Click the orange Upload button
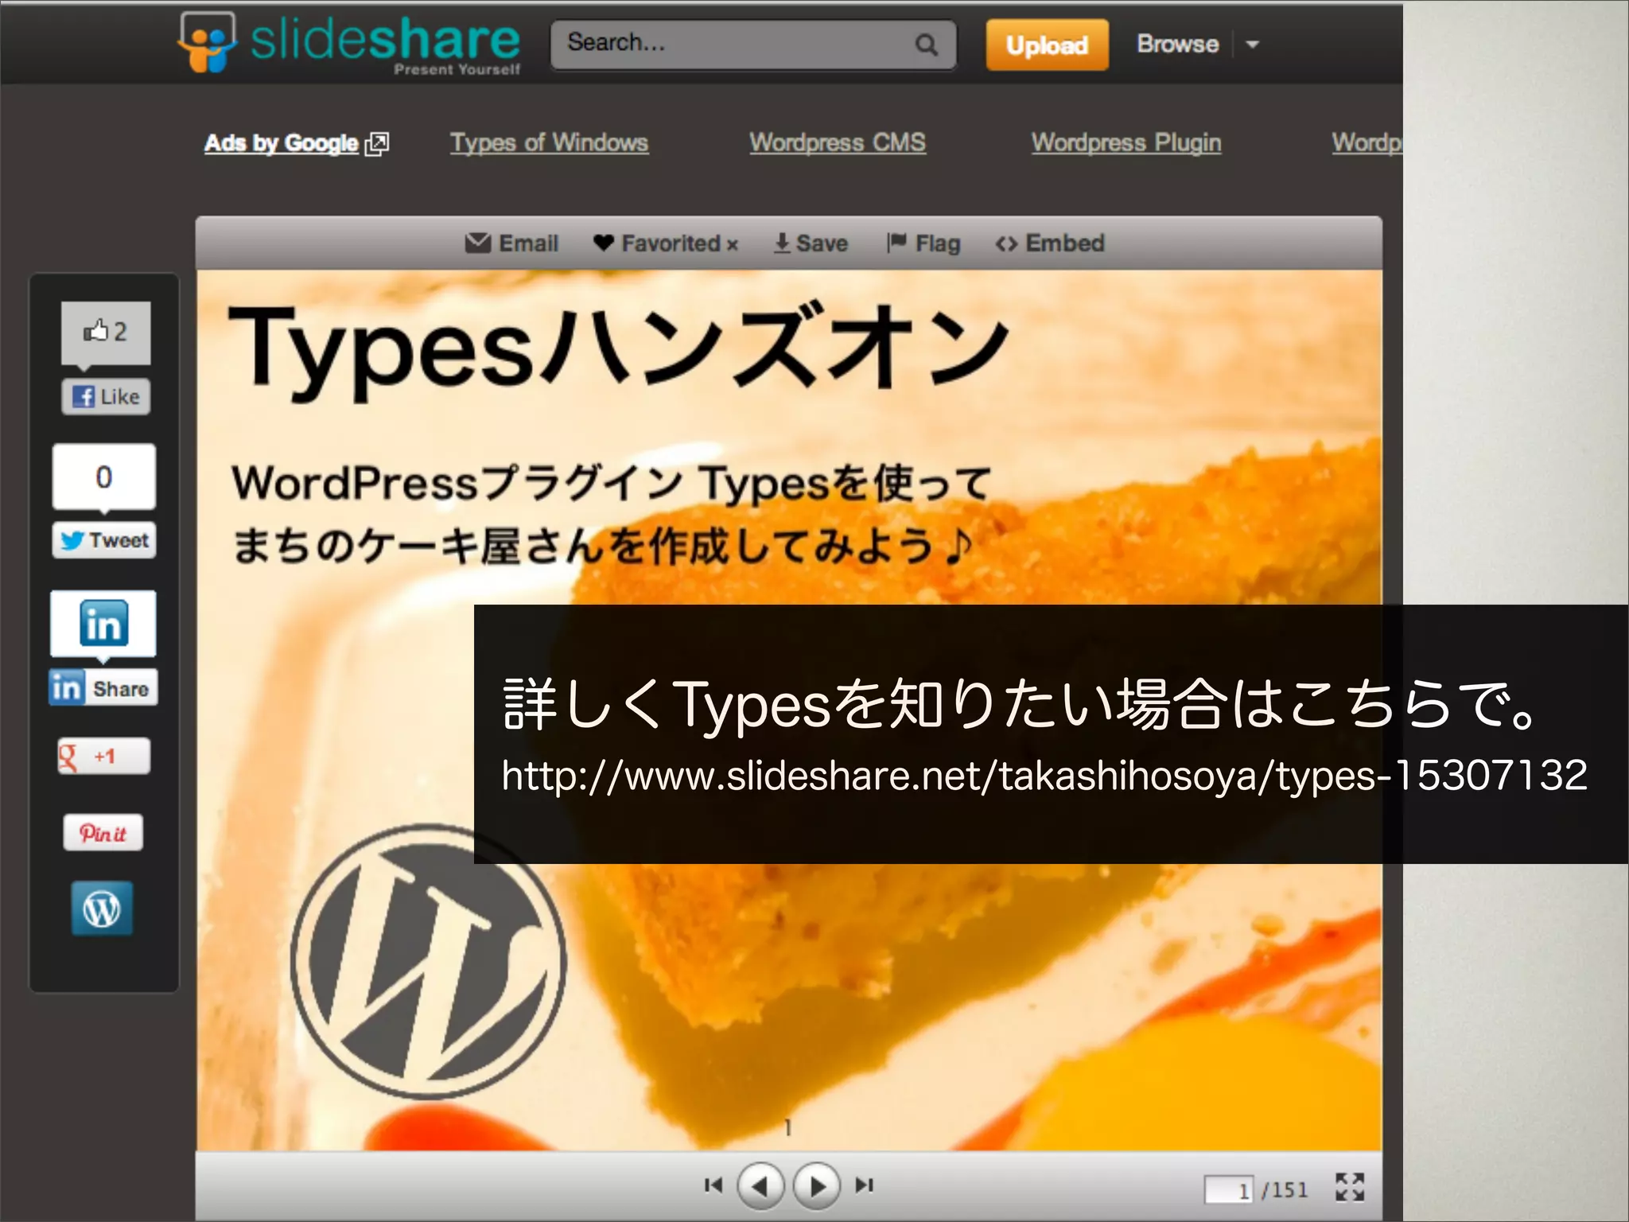Screen dimensions: 1629x1222 coord(1047,45)
